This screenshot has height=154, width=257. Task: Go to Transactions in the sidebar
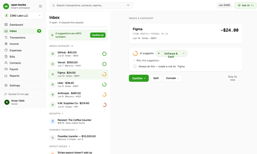[23, 37]
